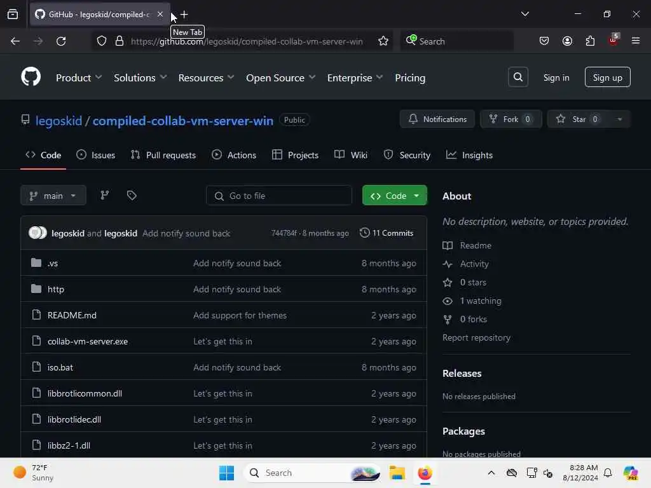
Task: Click the Sign up button
Action: (607, 77)
